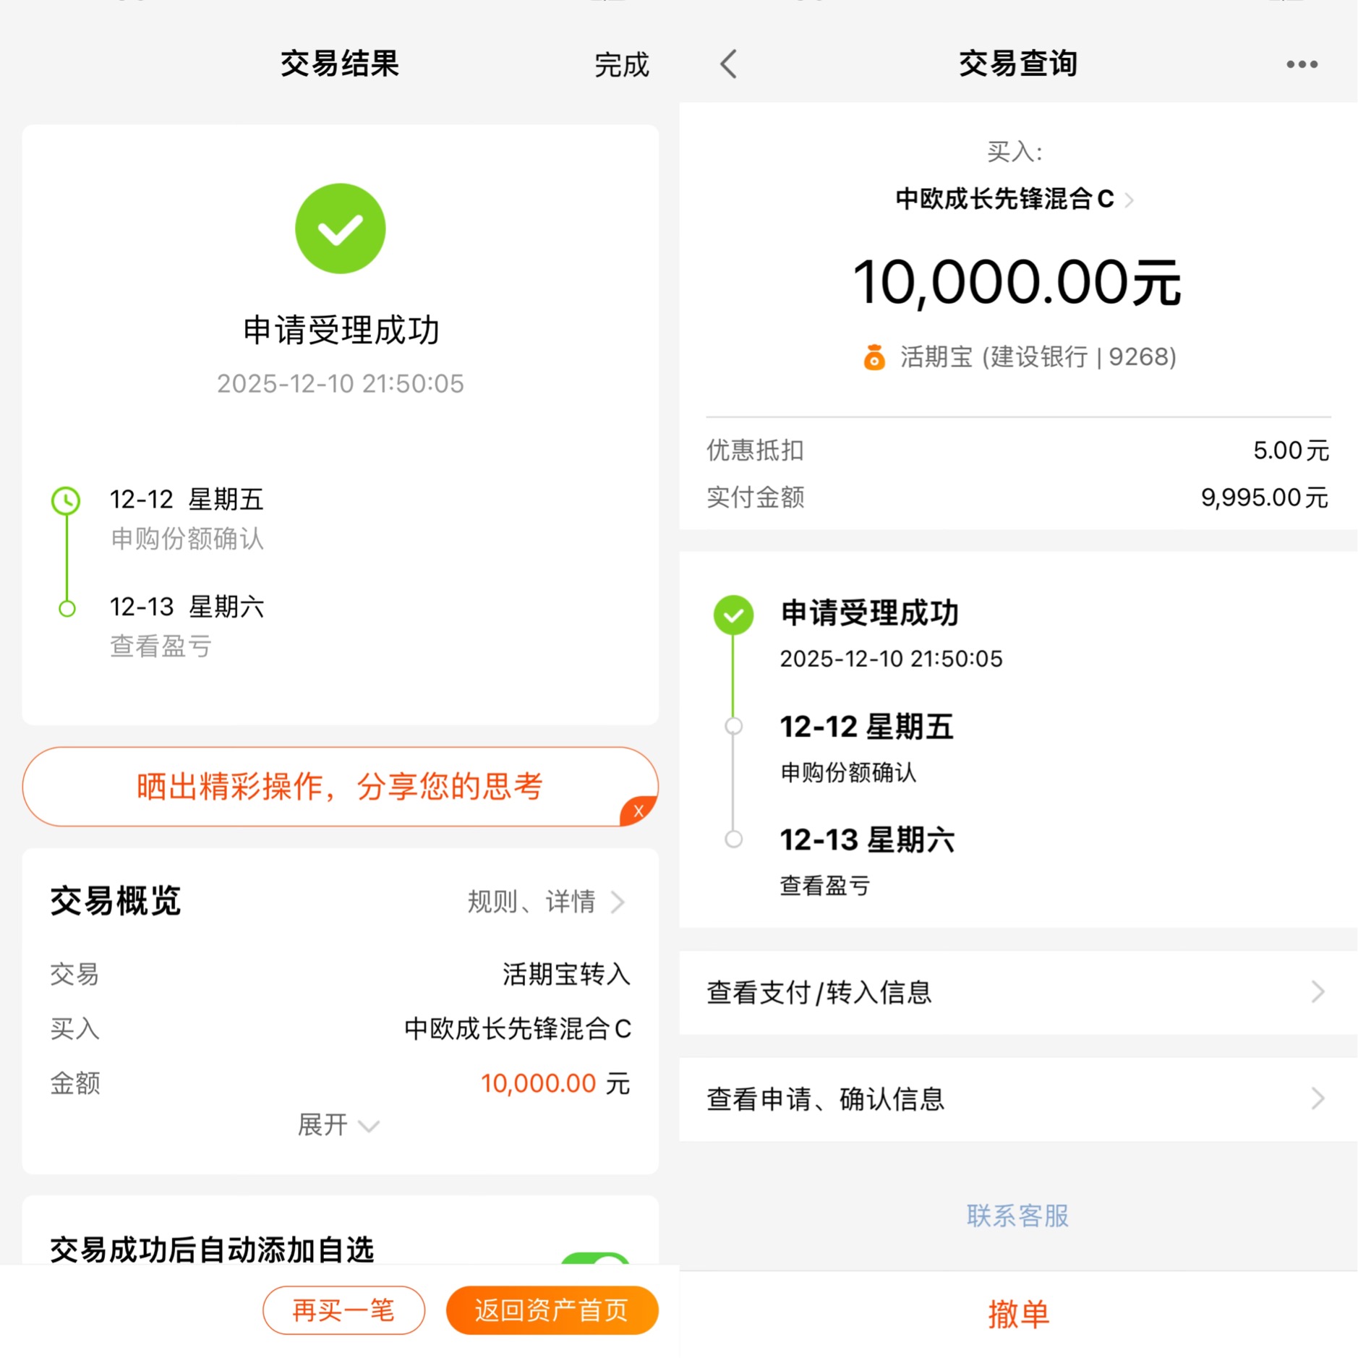Click the 活期宝转入 transaction value

(x=566, y=974)
